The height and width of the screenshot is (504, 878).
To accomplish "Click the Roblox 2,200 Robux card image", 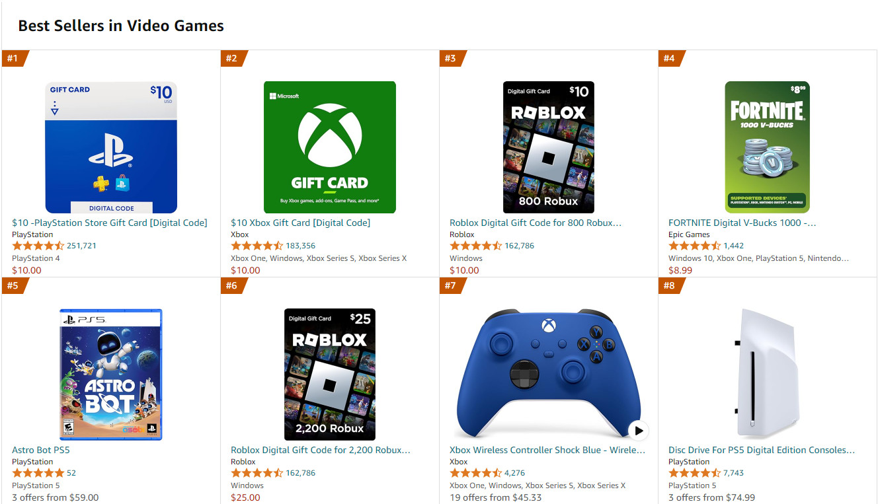I will pos(329,374).
